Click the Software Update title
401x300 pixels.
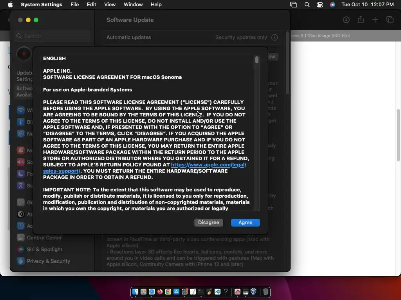(x=130, y=20)
